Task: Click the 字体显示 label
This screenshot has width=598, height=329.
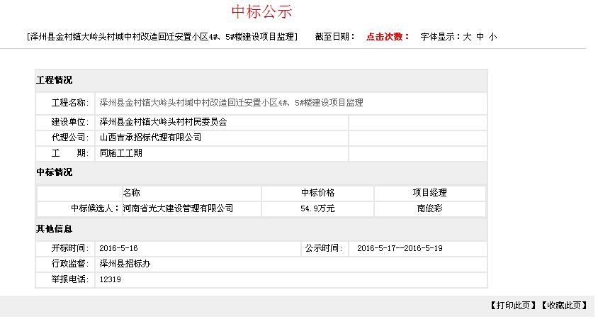Action: pyautogui.click(x=441, y=37)
